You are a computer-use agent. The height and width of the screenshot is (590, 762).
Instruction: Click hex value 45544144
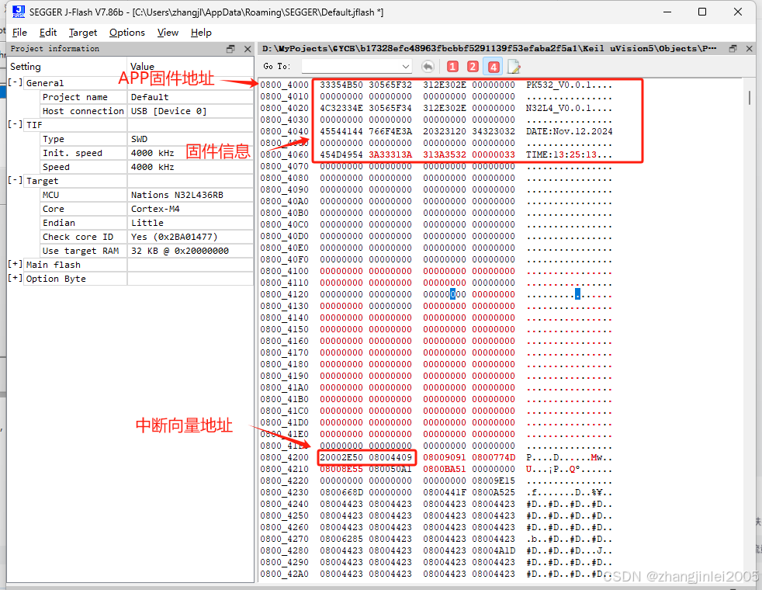click(341, 131)
